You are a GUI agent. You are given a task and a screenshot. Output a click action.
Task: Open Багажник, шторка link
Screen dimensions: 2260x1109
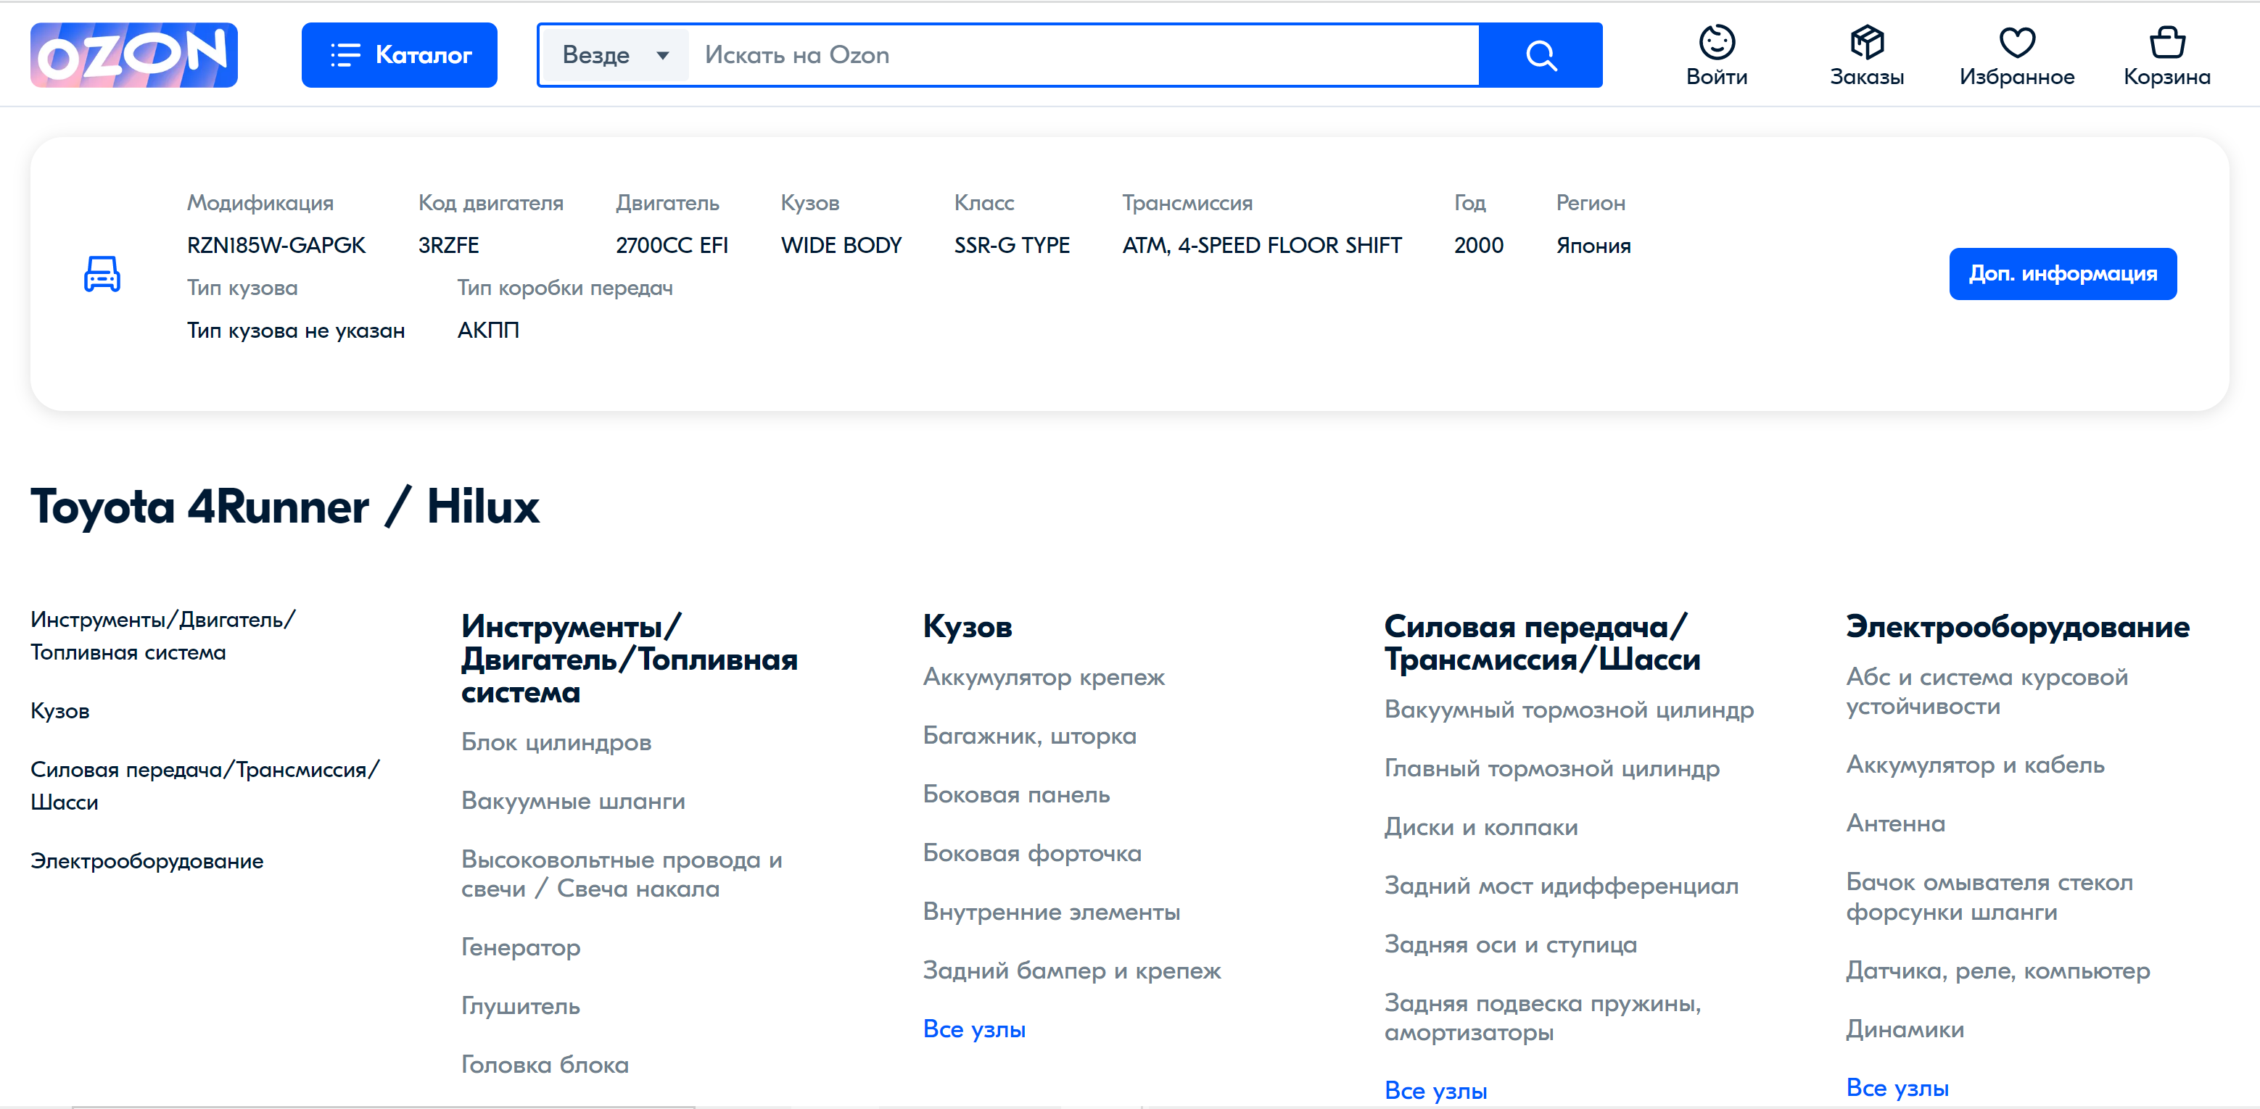pyautogui.click(x=1029, y=736)
